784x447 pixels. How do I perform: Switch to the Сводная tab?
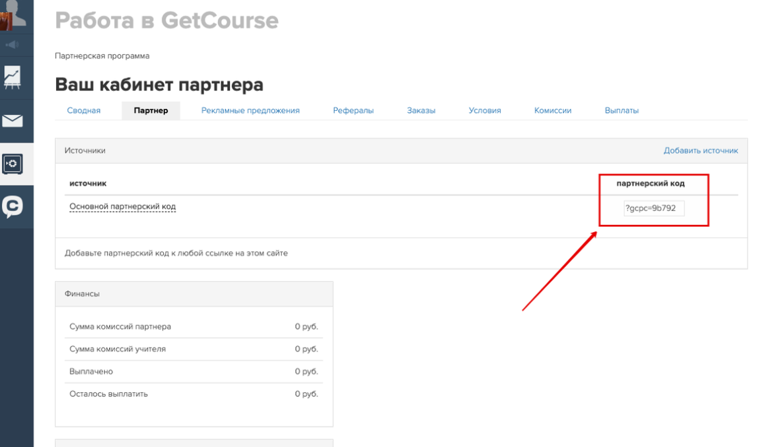click(83, 110)
